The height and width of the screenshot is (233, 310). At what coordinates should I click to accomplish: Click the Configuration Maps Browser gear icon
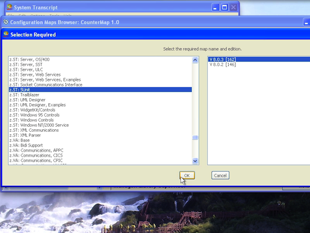point(6,22)
